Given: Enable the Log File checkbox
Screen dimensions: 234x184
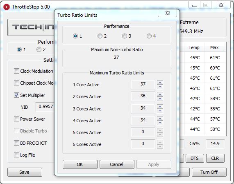Looking at the screenshot, I should (x=16, y=155).
